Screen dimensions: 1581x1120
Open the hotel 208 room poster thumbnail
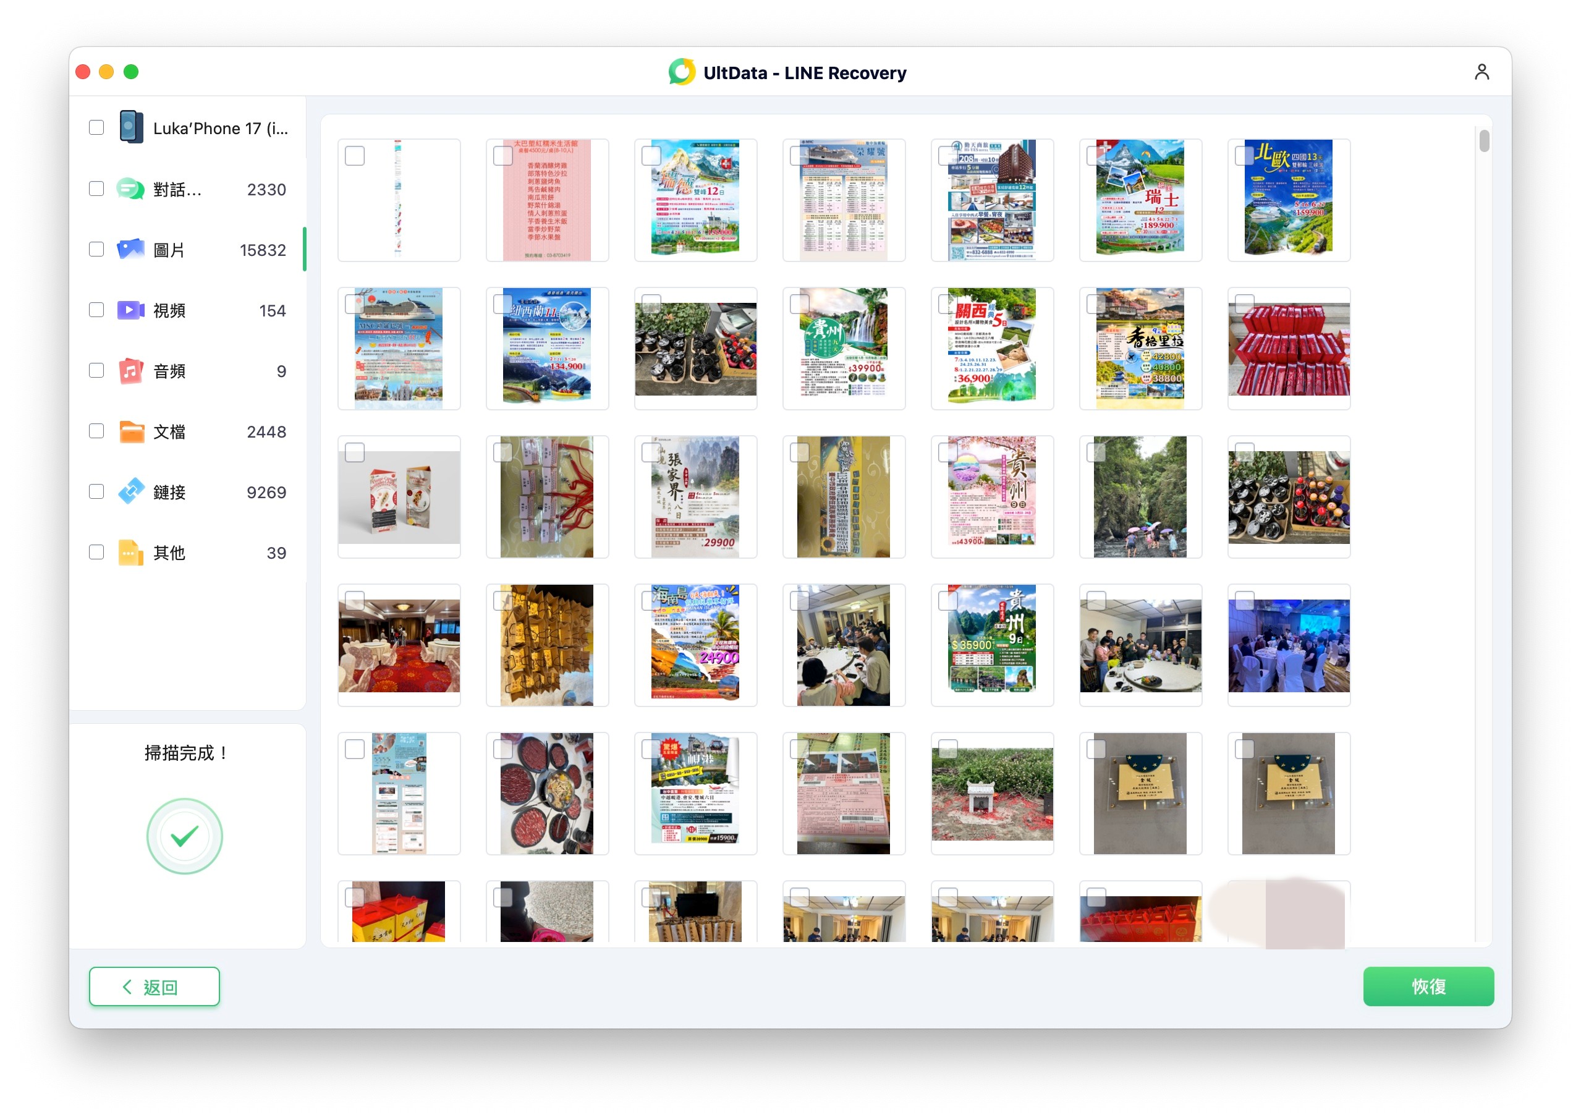pyautogui.click(x=991, y=199)
